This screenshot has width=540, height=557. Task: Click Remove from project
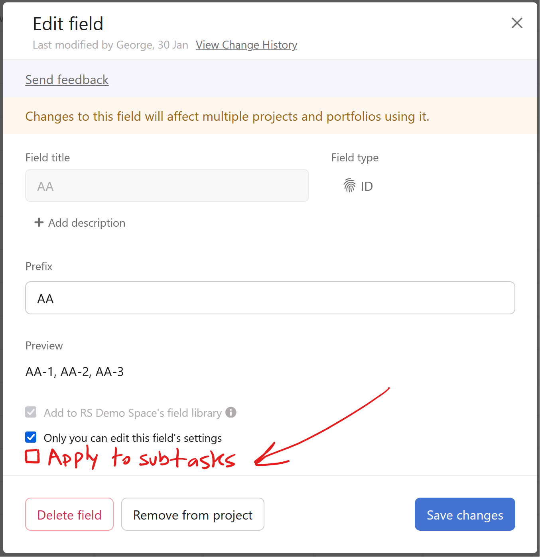(193, 514)
